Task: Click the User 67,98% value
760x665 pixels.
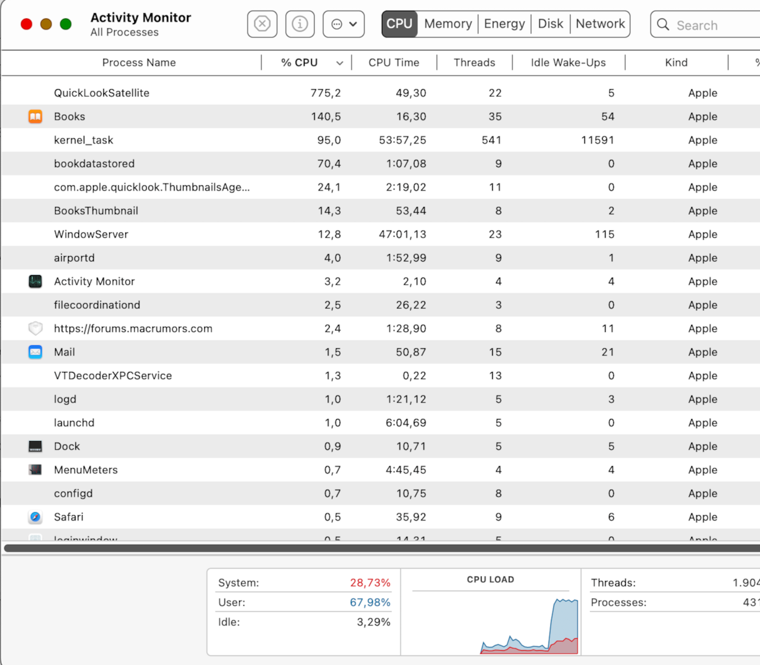Action: pos(370,603)
